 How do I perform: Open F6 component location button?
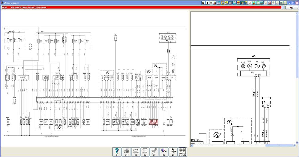coord(145,152)
